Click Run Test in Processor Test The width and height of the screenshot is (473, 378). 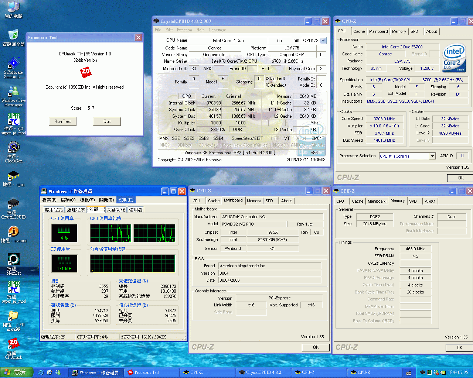coord(62,121)
